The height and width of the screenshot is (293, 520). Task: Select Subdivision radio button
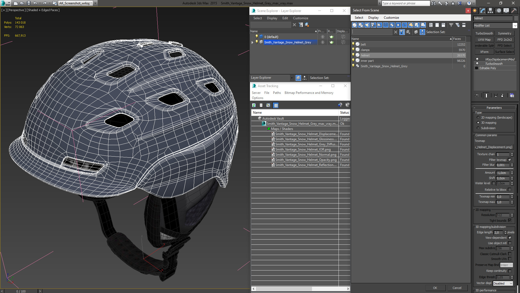click(478, 128)
